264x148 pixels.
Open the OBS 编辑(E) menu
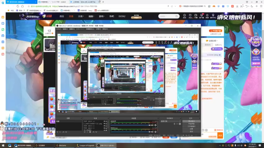tap(65, 29)
